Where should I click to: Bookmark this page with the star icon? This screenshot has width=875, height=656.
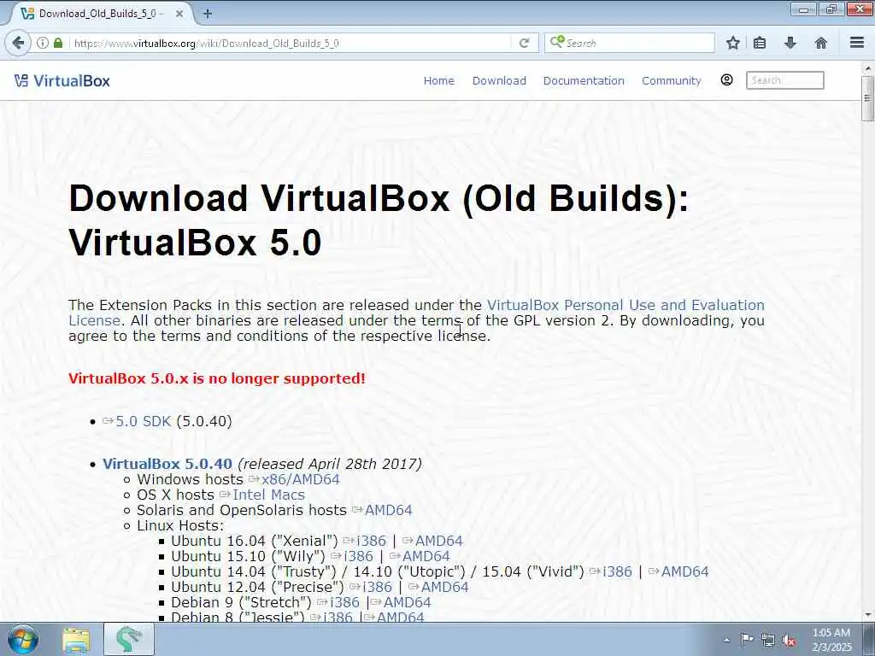point(732,43)
